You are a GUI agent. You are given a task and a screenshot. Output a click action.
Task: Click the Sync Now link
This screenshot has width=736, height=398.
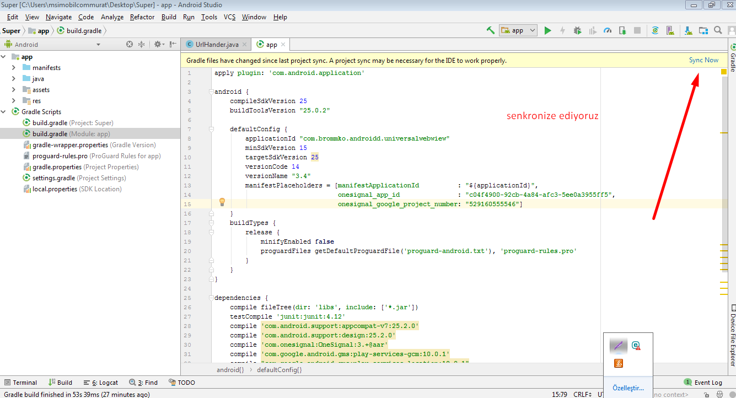(703, 60)
